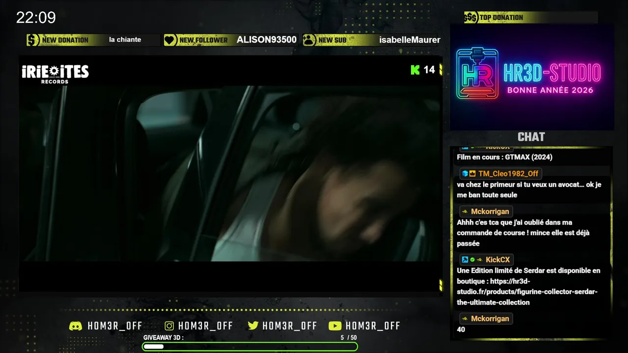Click the yellow arrow badge beside KickCX
This screenshot has height=353, width=628.
(x=479, y=260)
